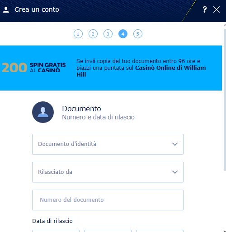Click the help question mark icon

pyautogui.click(x=205, y=9)
